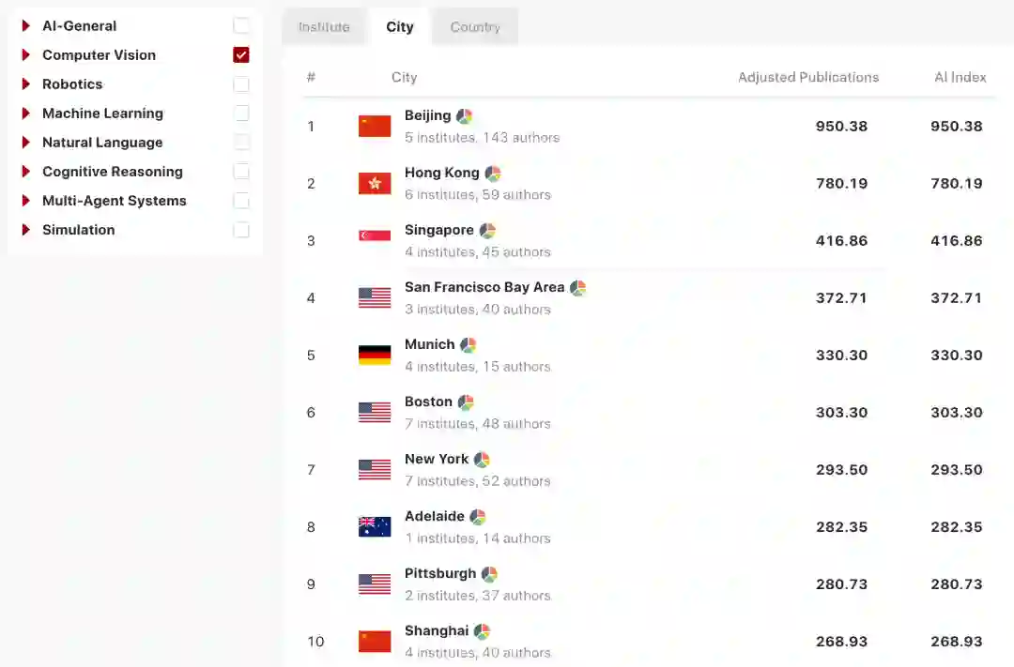This screenshot has width=1014, height=667.
Task: Open the Pittsburgh city link
Action: click(440, 573)
